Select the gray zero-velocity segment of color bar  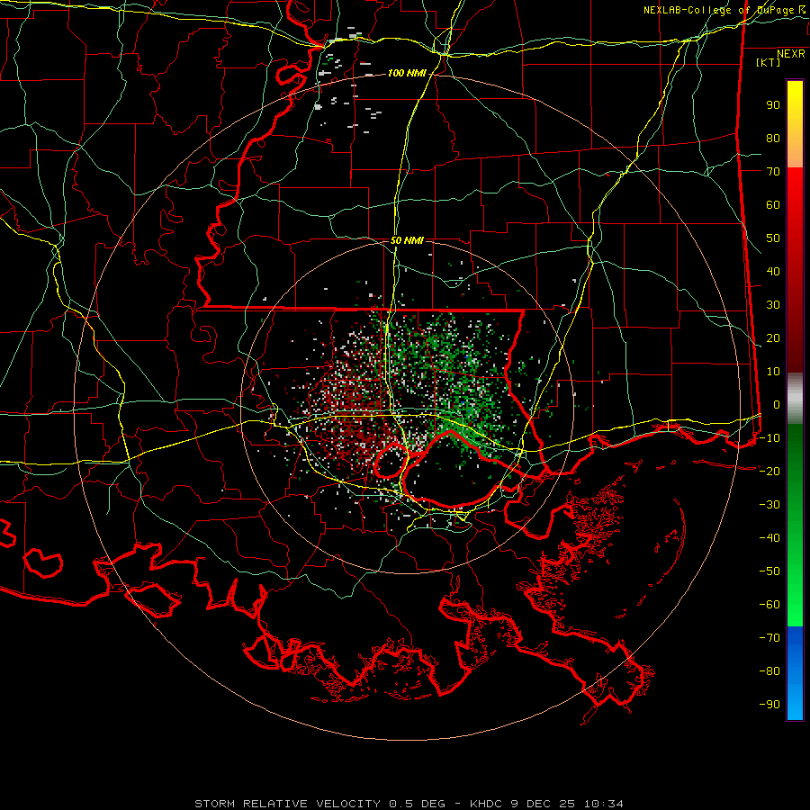795,398
